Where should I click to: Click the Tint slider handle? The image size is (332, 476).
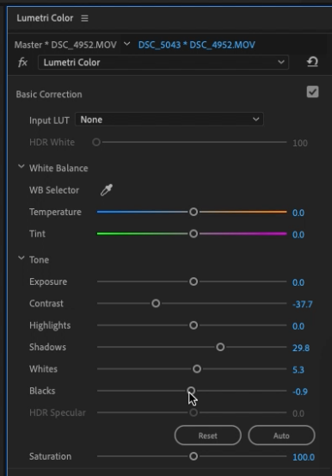pyautogui.click(x=194, y=234)
